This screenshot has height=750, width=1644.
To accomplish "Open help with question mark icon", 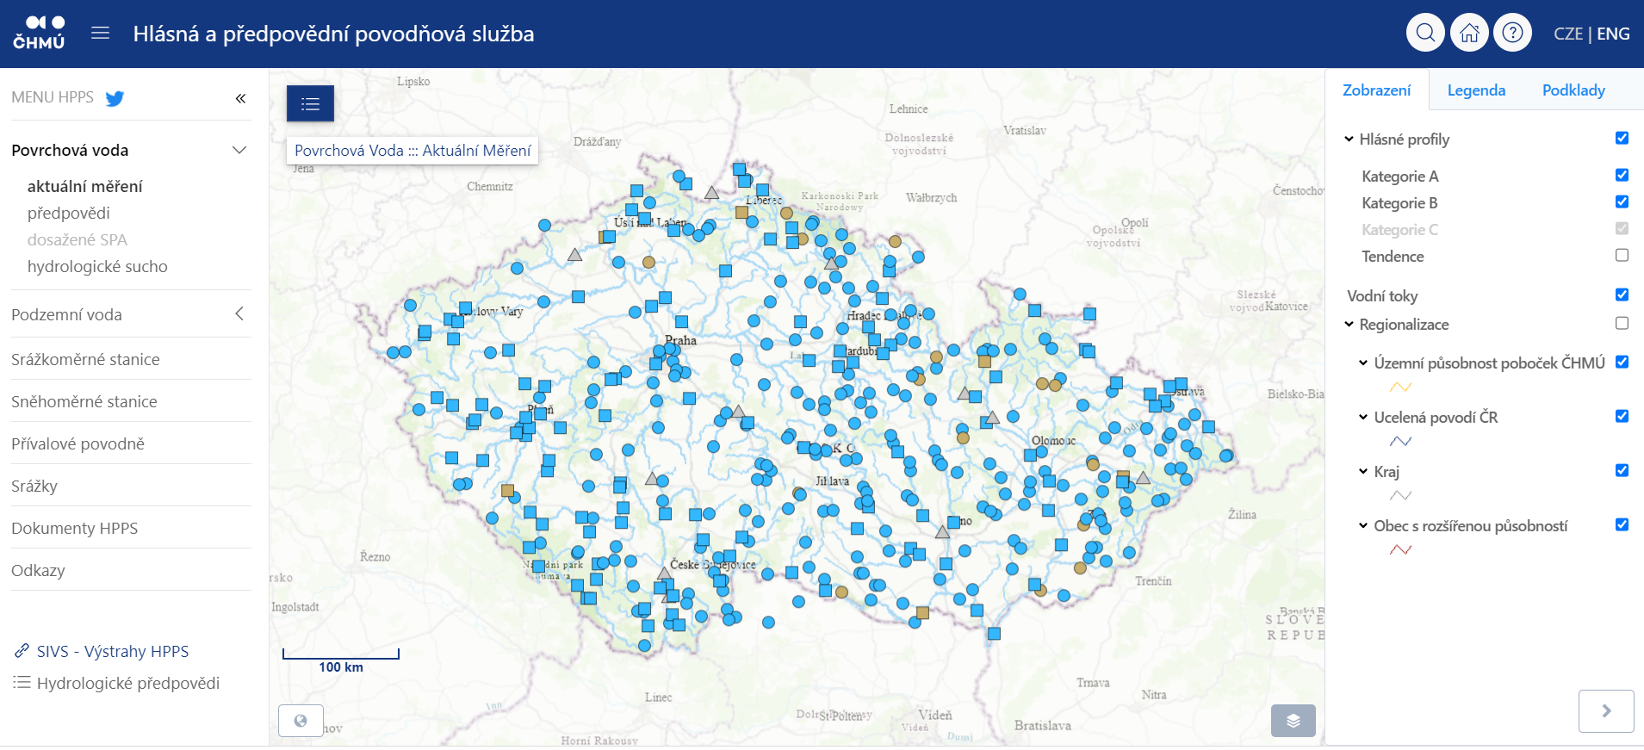I will 1512,34.
